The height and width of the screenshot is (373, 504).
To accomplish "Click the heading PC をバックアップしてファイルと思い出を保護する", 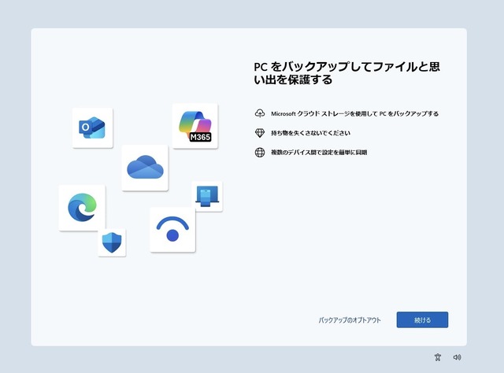I will point(346,73).
